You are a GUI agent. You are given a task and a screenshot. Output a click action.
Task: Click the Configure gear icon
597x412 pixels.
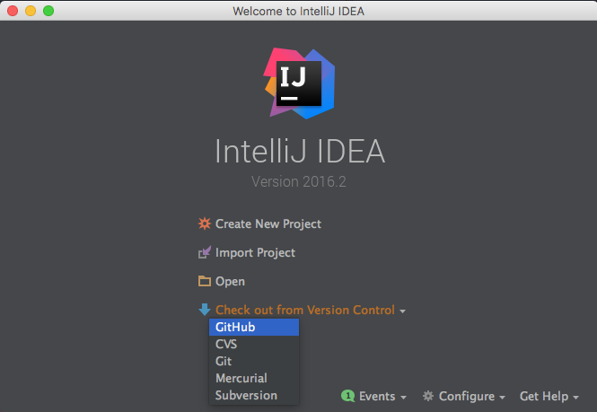tap(428, 396)
